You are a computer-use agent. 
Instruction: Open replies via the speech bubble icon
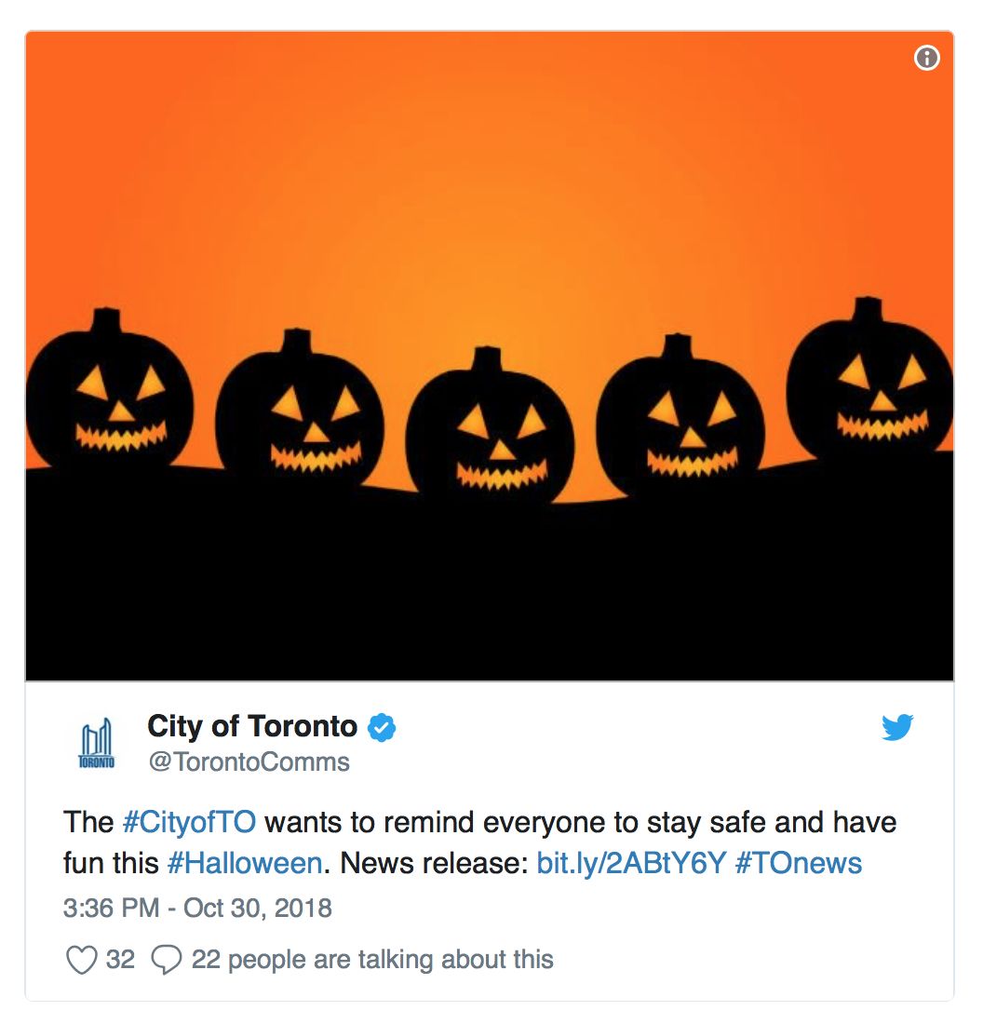(x=166, y=960)
